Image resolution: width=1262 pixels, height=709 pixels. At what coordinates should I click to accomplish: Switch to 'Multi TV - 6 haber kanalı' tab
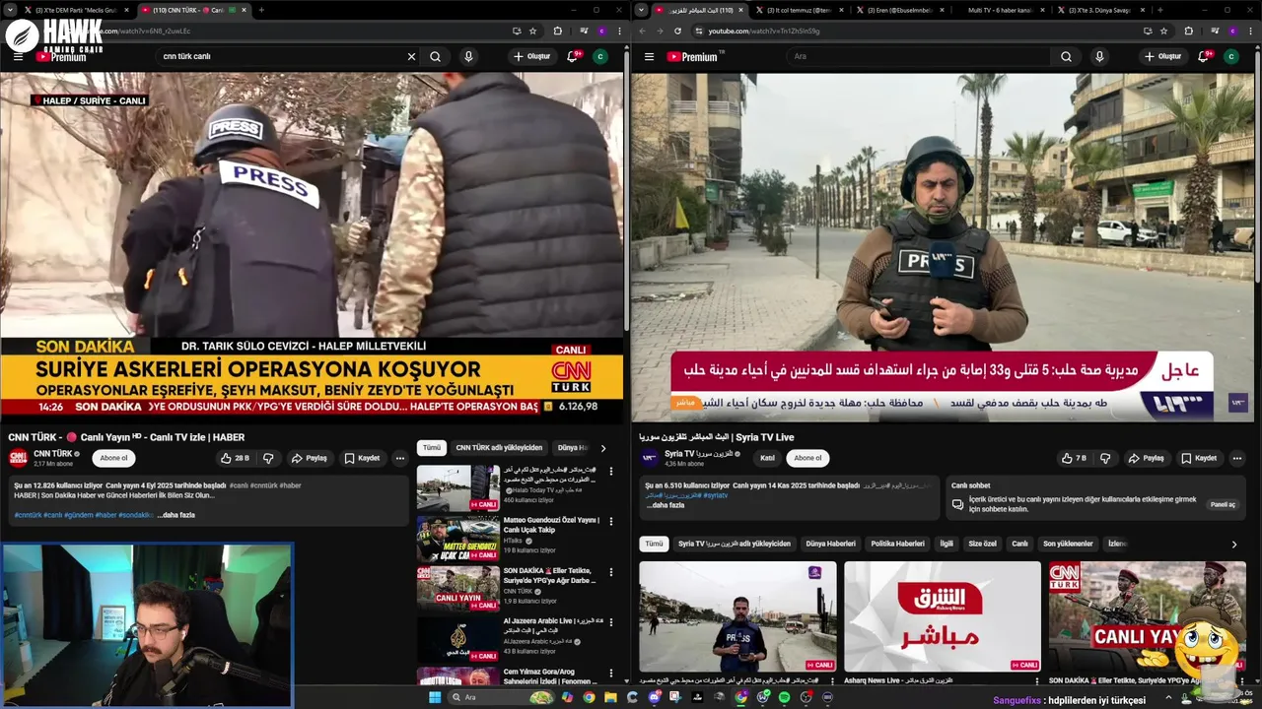[1000, 10]
